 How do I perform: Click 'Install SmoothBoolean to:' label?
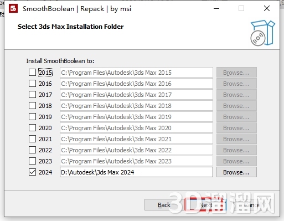coord(60,61)
